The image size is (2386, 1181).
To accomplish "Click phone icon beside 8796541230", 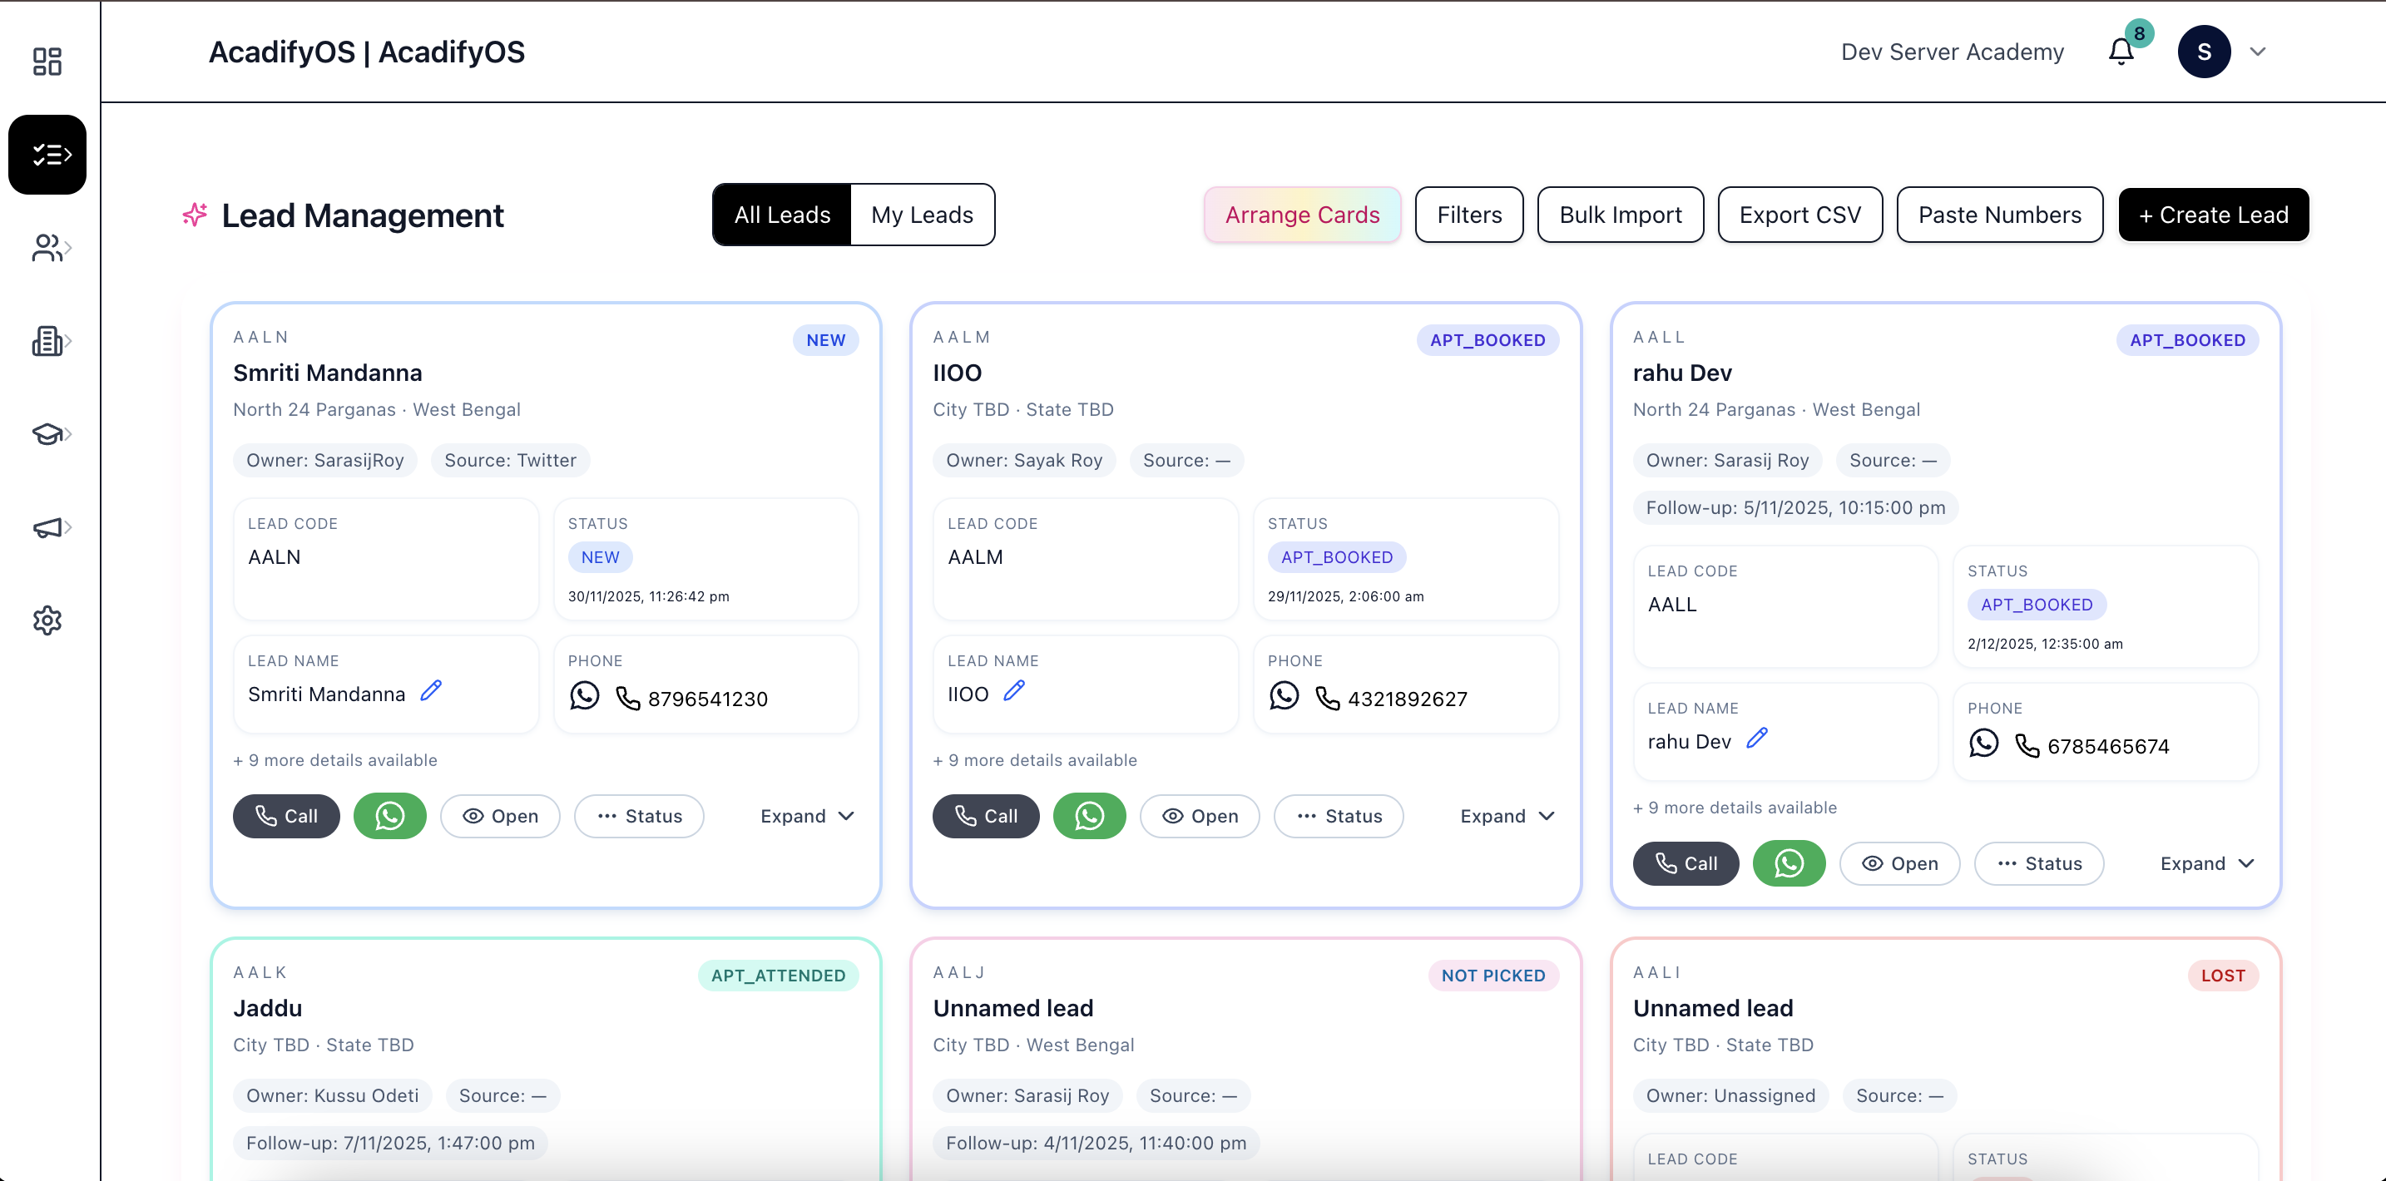I will coord(628,699).
